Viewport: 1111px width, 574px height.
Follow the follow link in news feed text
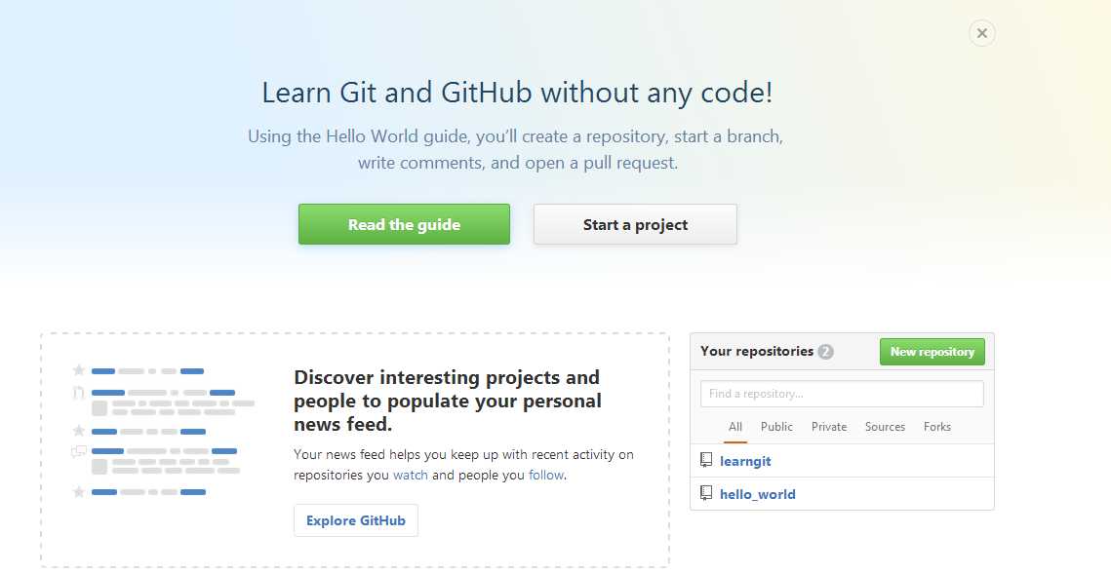coord(546,475)
